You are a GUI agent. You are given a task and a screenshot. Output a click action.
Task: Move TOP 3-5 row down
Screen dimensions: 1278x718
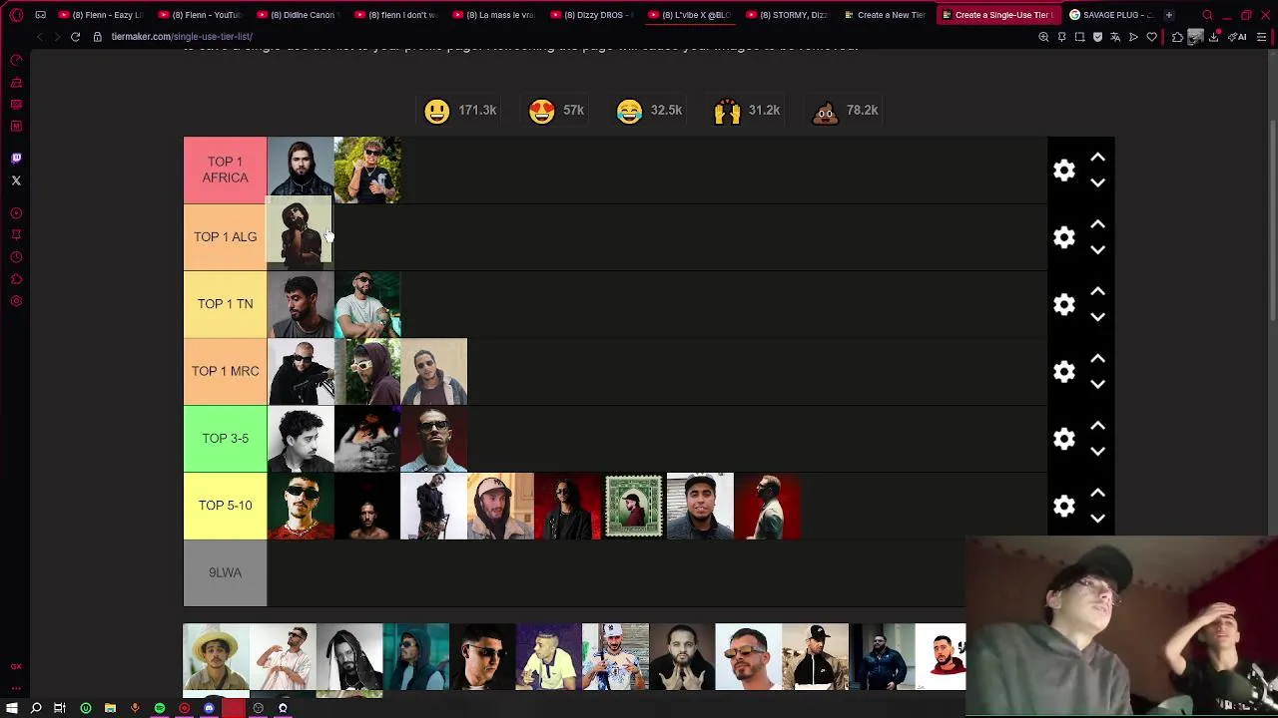coord(1097,451)
